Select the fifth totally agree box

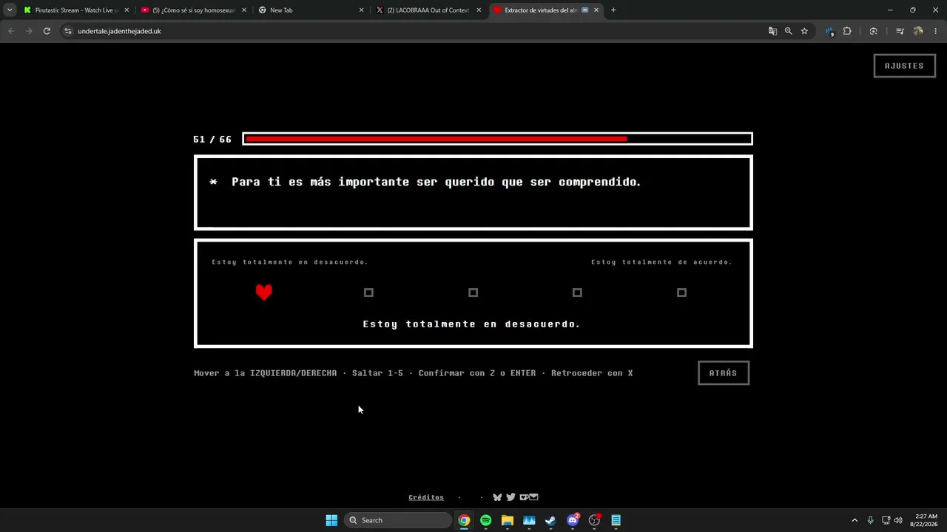pyautogui.click(x=681, y=293)
